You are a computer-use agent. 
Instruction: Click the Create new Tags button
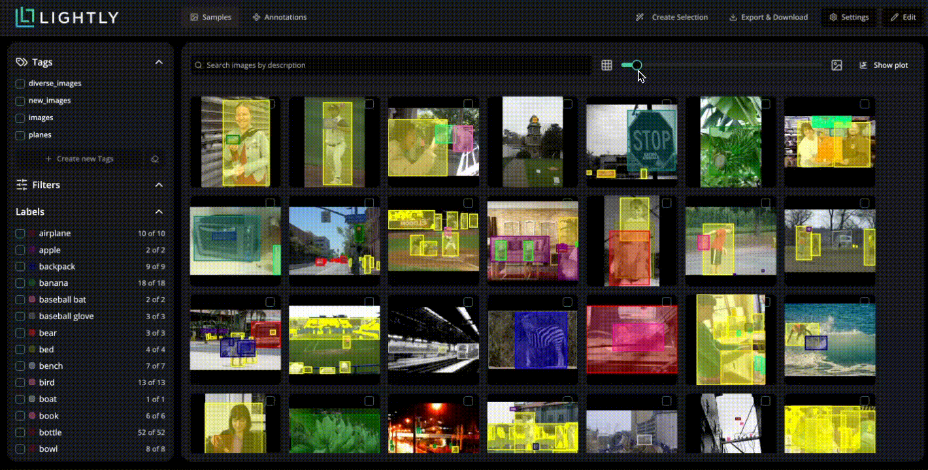pos(78,158)
